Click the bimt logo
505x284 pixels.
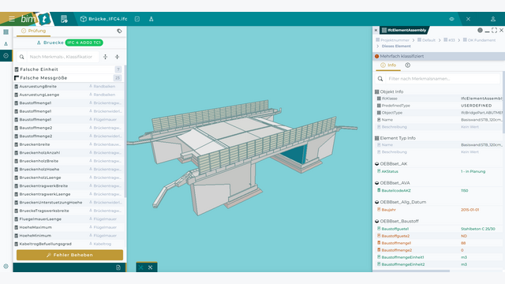coord(35,19)
